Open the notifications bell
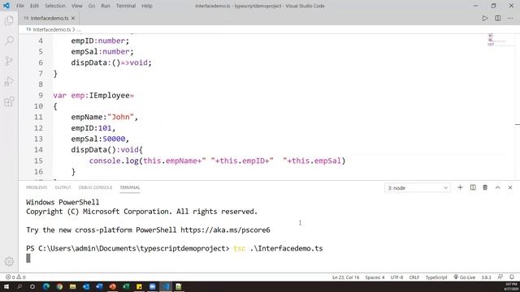 pyautogui.click(x=512, y=277)
